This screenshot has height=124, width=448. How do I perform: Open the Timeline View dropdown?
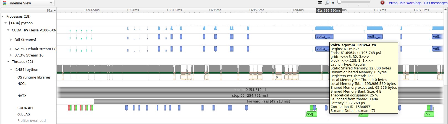(x=28, y=3)
